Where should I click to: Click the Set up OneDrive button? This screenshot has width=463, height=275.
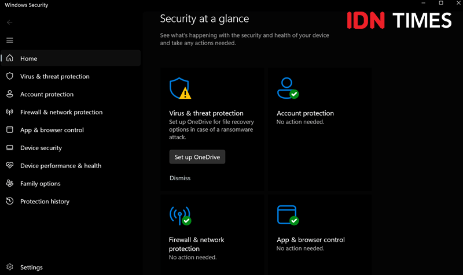pyautogui.click(x=197, y=157)
